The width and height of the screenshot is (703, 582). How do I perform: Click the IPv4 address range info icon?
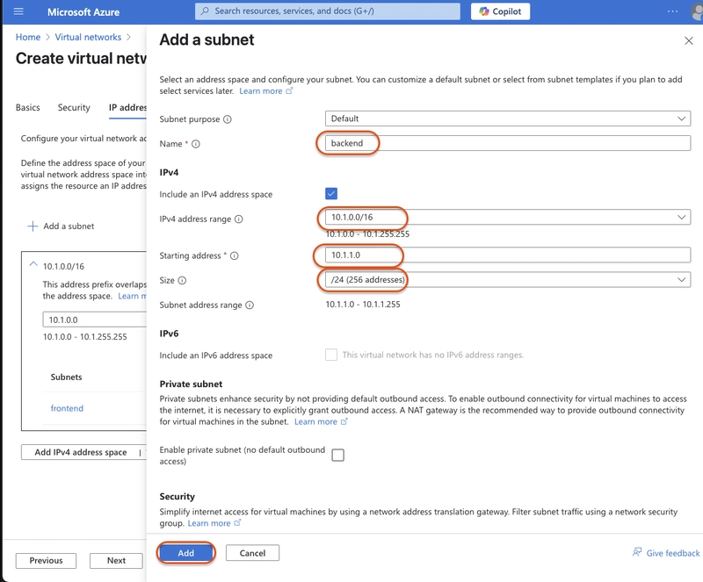239,219
